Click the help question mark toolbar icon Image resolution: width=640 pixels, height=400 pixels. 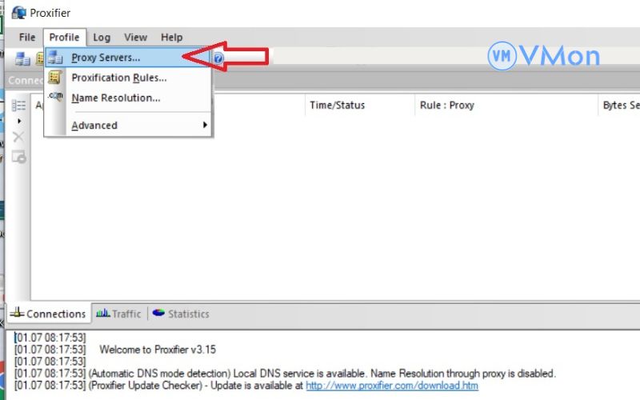(218, 58)
